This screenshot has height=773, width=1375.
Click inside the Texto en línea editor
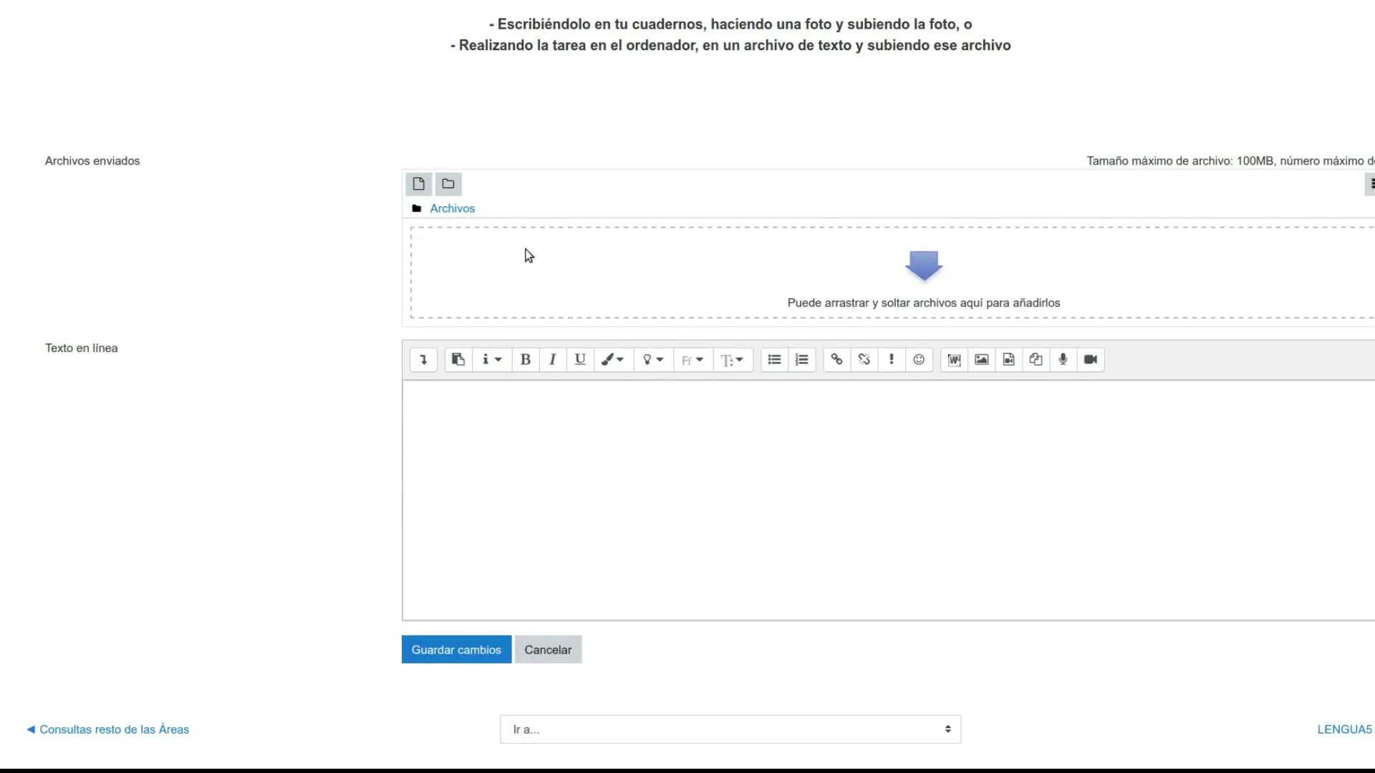tap(888, 501)
